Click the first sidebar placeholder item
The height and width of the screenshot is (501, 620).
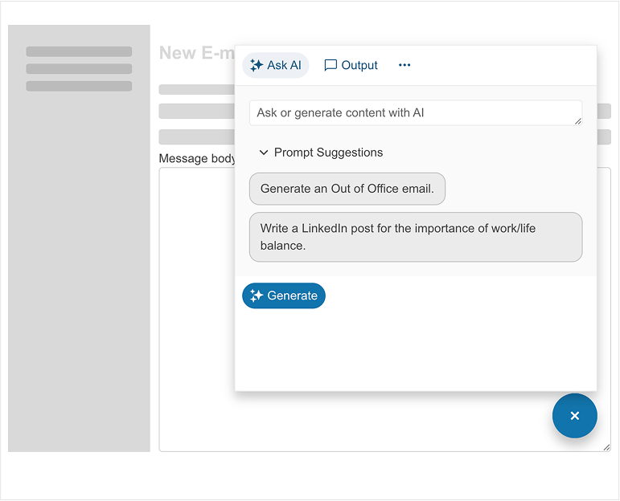click(79, 51)
